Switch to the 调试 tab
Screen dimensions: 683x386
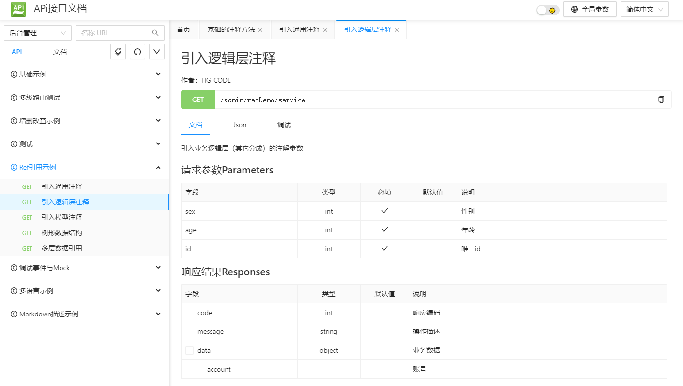point(284,125)
